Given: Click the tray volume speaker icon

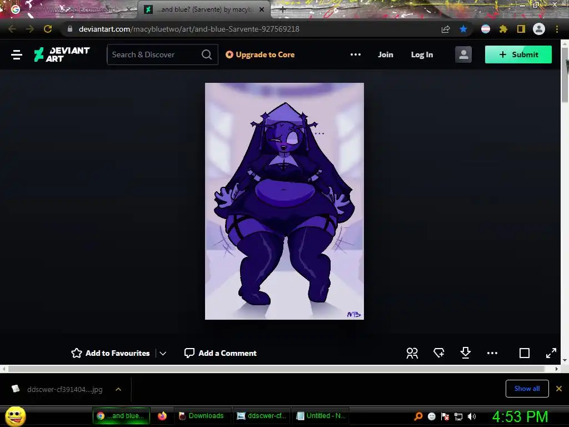Looking at the screenshot, I should pos(472,416).
